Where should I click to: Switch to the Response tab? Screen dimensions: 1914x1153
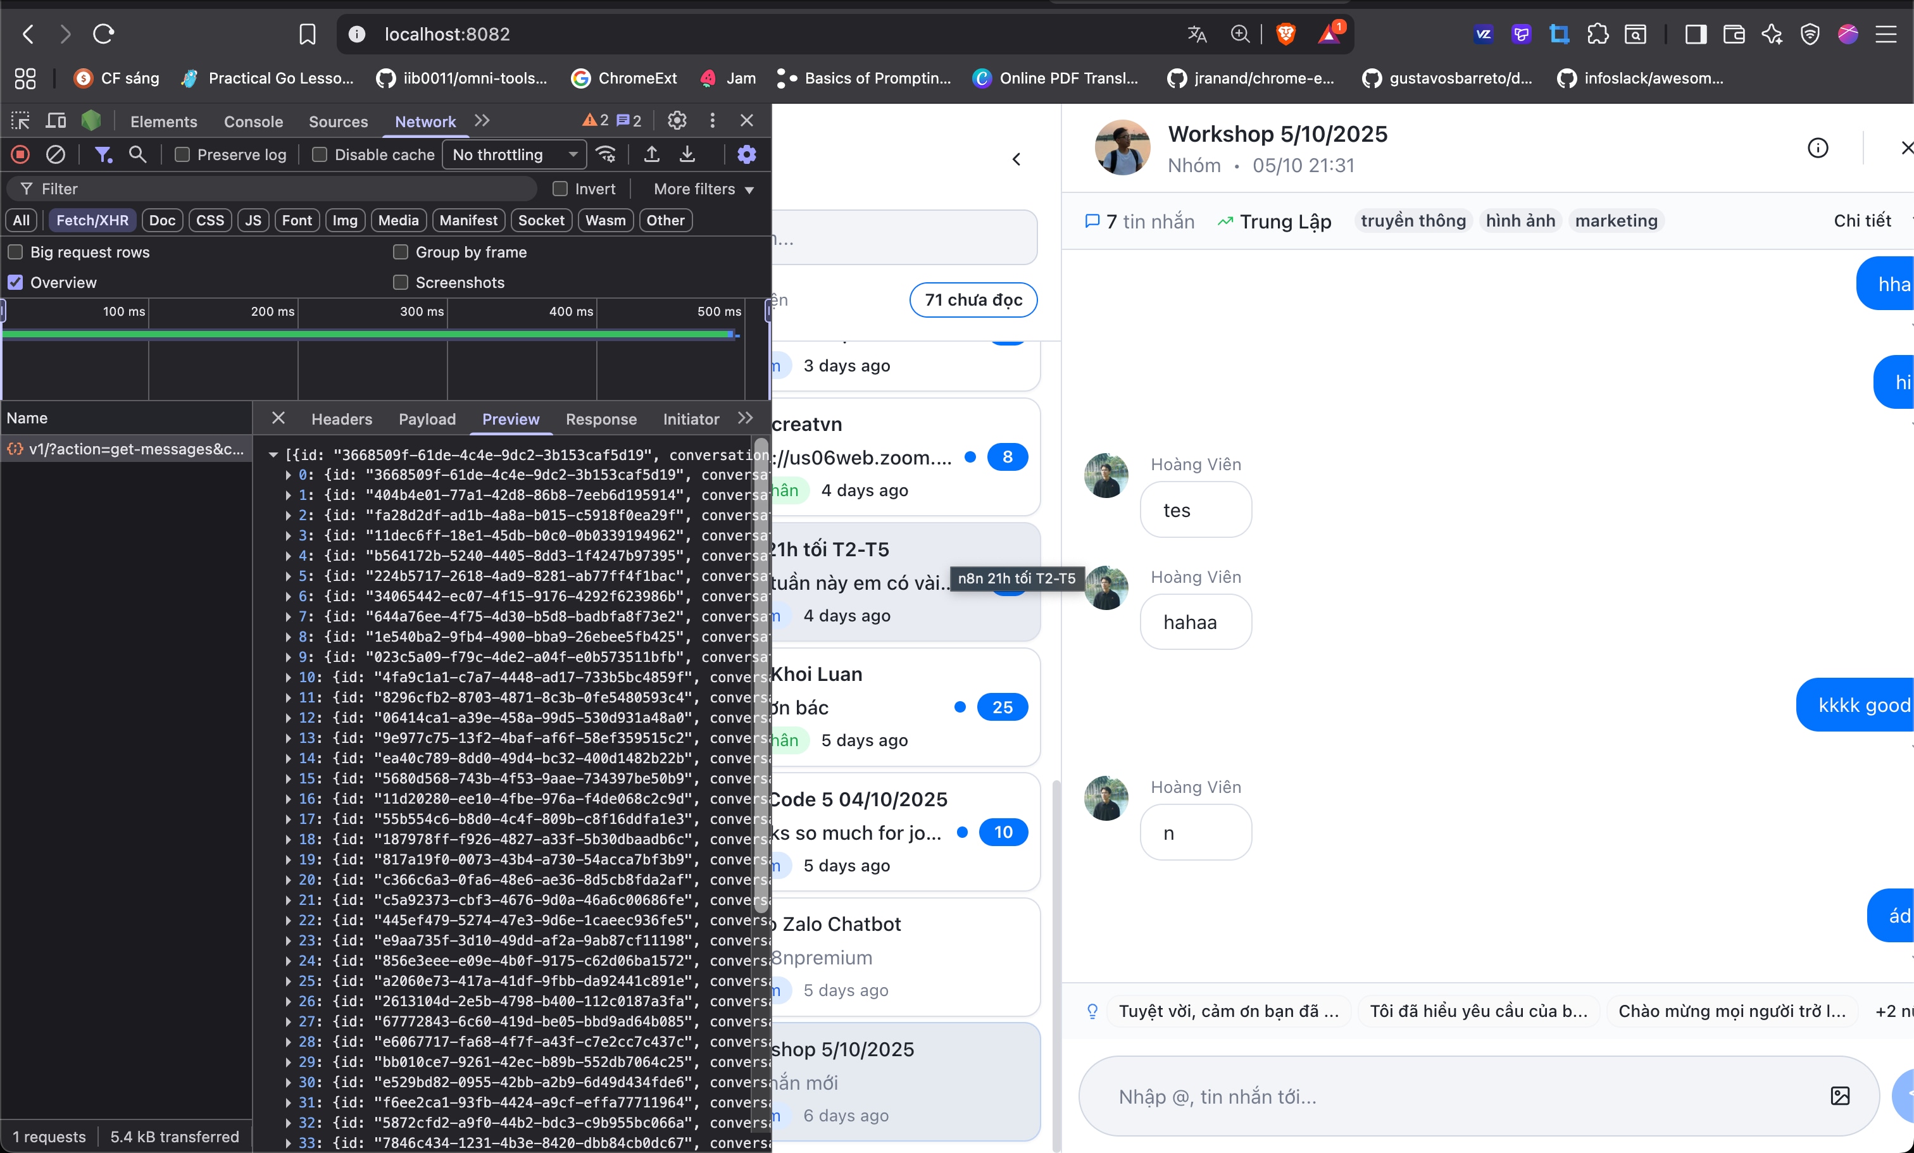tap(601, 420)
